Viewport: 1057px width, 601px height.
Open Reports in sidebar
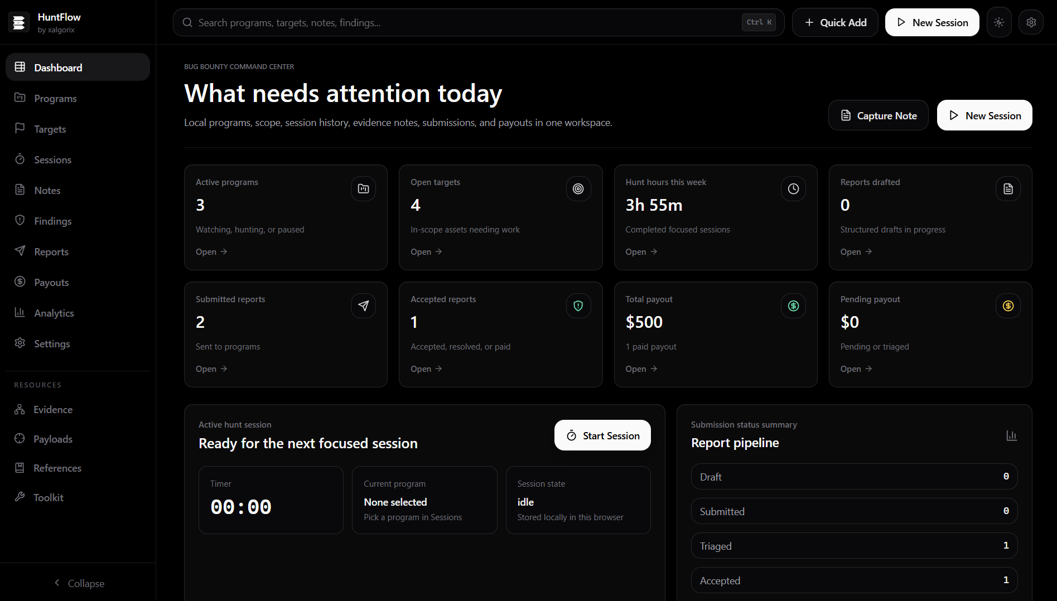pos(78,251)
